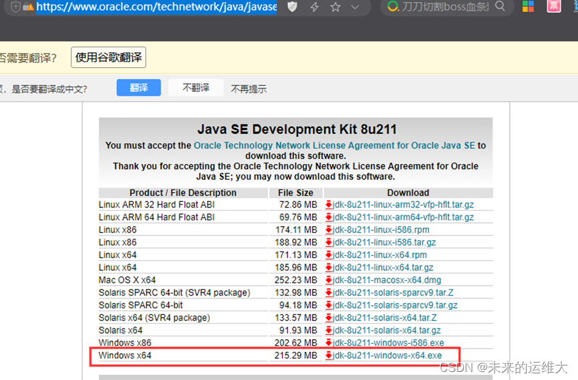Click red download arrow for linux-arm64 file

pos(329,217)
